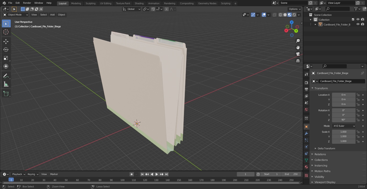Toggle camera view icon

coord(298,54)
